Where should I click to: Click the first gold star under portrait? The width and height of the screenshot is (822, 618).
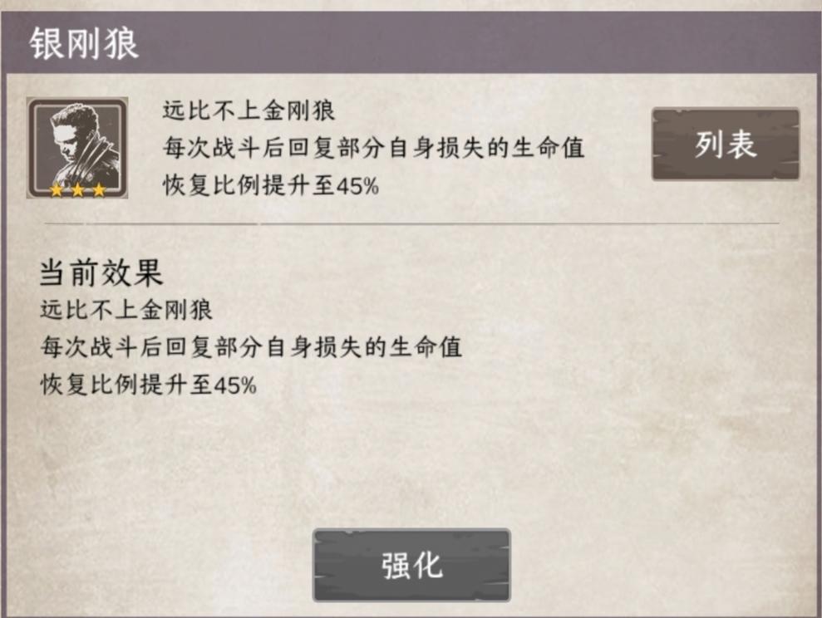point(57,190)
